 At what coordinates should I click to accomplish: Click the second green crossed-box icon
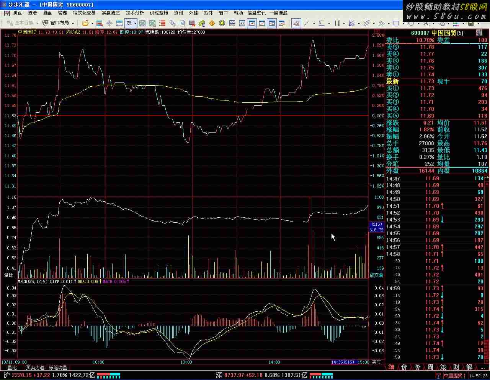(152, 23)
